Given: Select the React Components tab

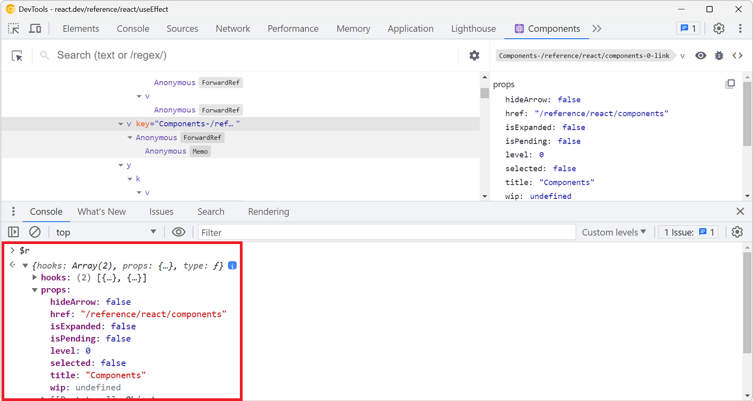Looking at the screenshot, I should coord(547,28).
